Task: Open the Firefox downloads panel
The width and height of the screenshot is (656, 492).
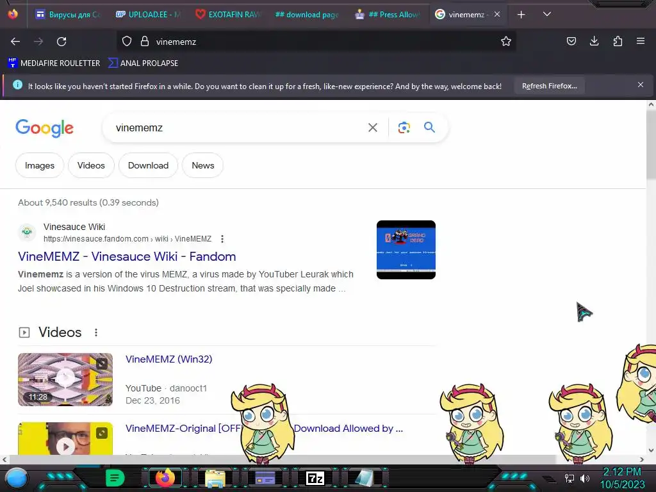Action: coord(594,41)
